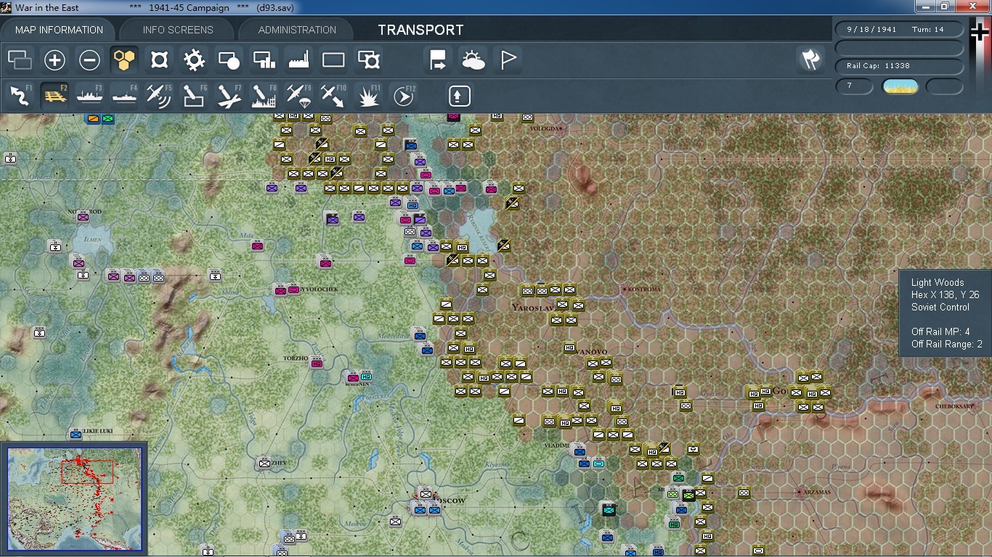Screen dimensions: 992x557
Task: Select F10 air transfer mode
Action: tap(333, 96)
